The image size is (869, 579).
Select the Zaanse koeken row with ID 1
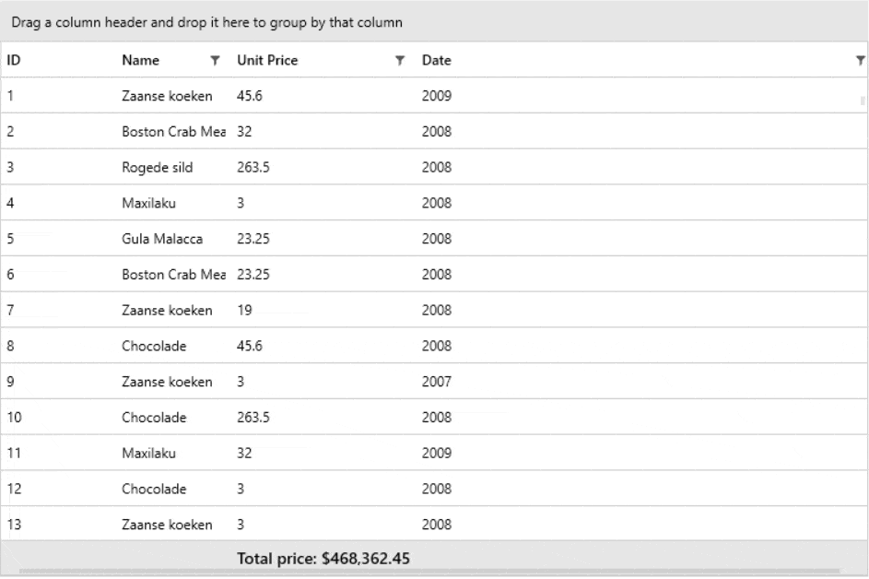(166, 96)
